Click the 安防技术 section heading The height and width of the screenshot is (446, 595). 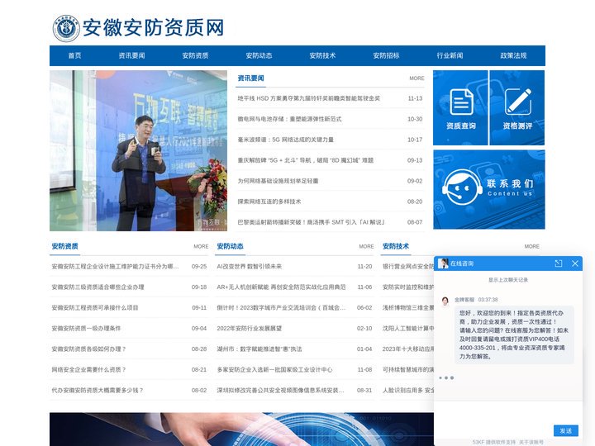point(396,246)
